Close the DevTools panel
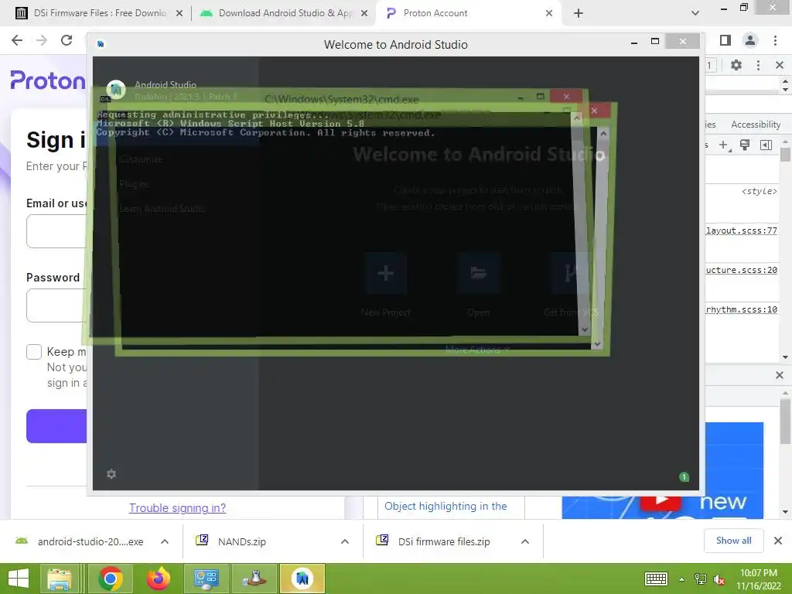This screenshot has width=792, height=594. click(x=780, y=65)
